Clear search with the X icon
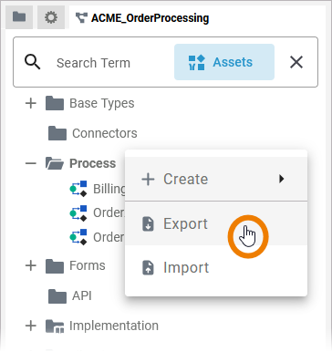This screenshot has width=332, height=352. 296,62
